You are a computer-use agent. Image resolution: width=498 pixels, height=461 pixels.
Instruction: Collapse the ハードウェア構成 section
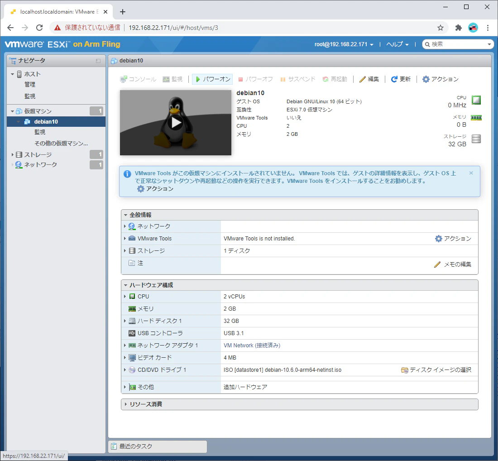(x=126, y=285)
